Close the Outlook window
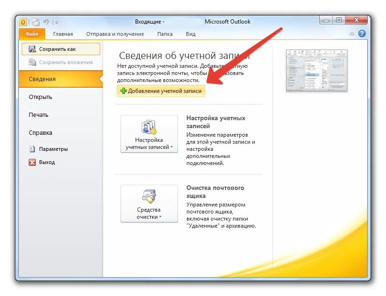This screenshot has height=296, width=386. (x=356, y=20)
